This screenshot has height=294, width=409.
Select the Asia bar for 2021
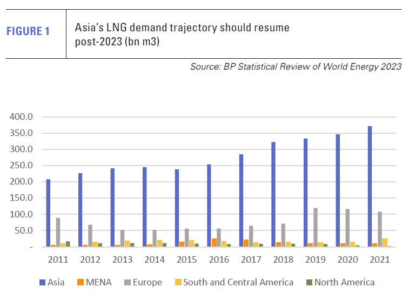(x=370, y=186)
